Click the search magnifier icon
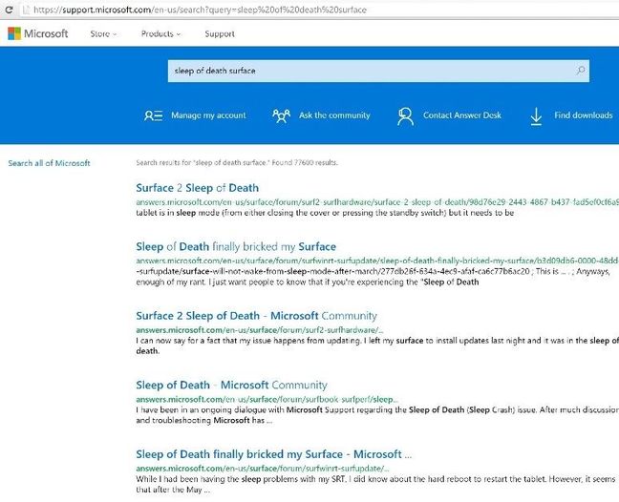This screenshot has height=502, width=619. pyautogui.click(x=580, y=71)
